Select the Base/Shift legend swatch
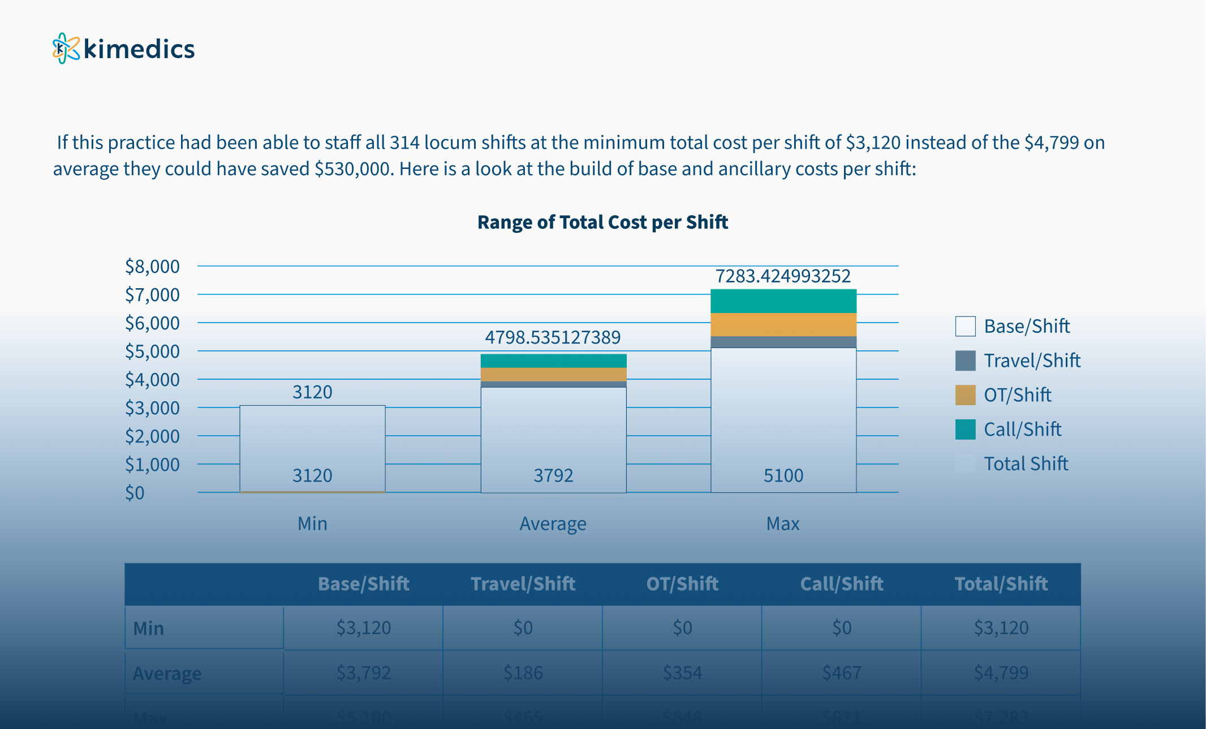 [965, 326]
